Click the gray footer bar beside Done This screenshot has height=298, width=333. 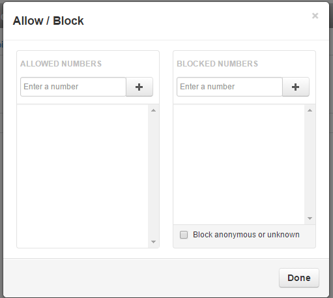pos(141,278)
